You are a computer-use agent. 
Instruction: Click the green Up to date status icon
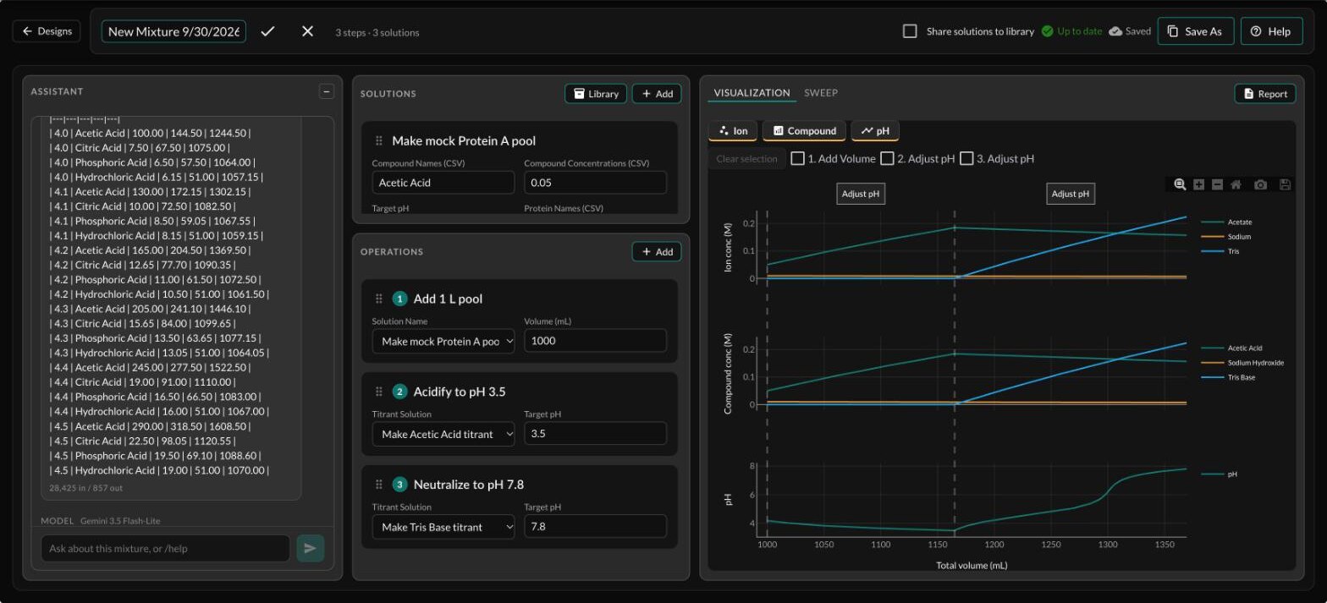(1048, 31)
